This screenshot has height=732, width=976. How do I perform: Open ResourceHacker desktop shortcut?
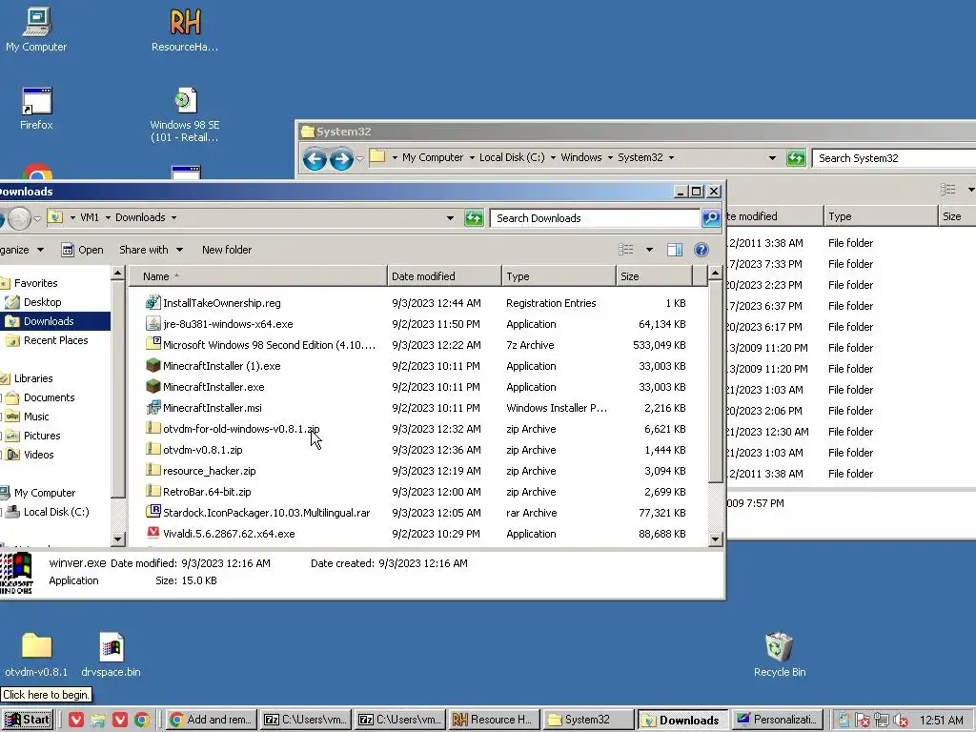185,30
